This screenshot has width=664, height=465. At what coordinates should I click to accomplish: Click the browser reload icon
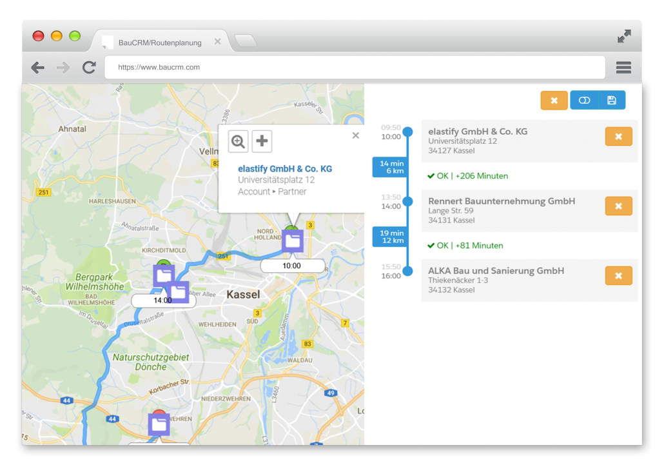tap(89, 67)
